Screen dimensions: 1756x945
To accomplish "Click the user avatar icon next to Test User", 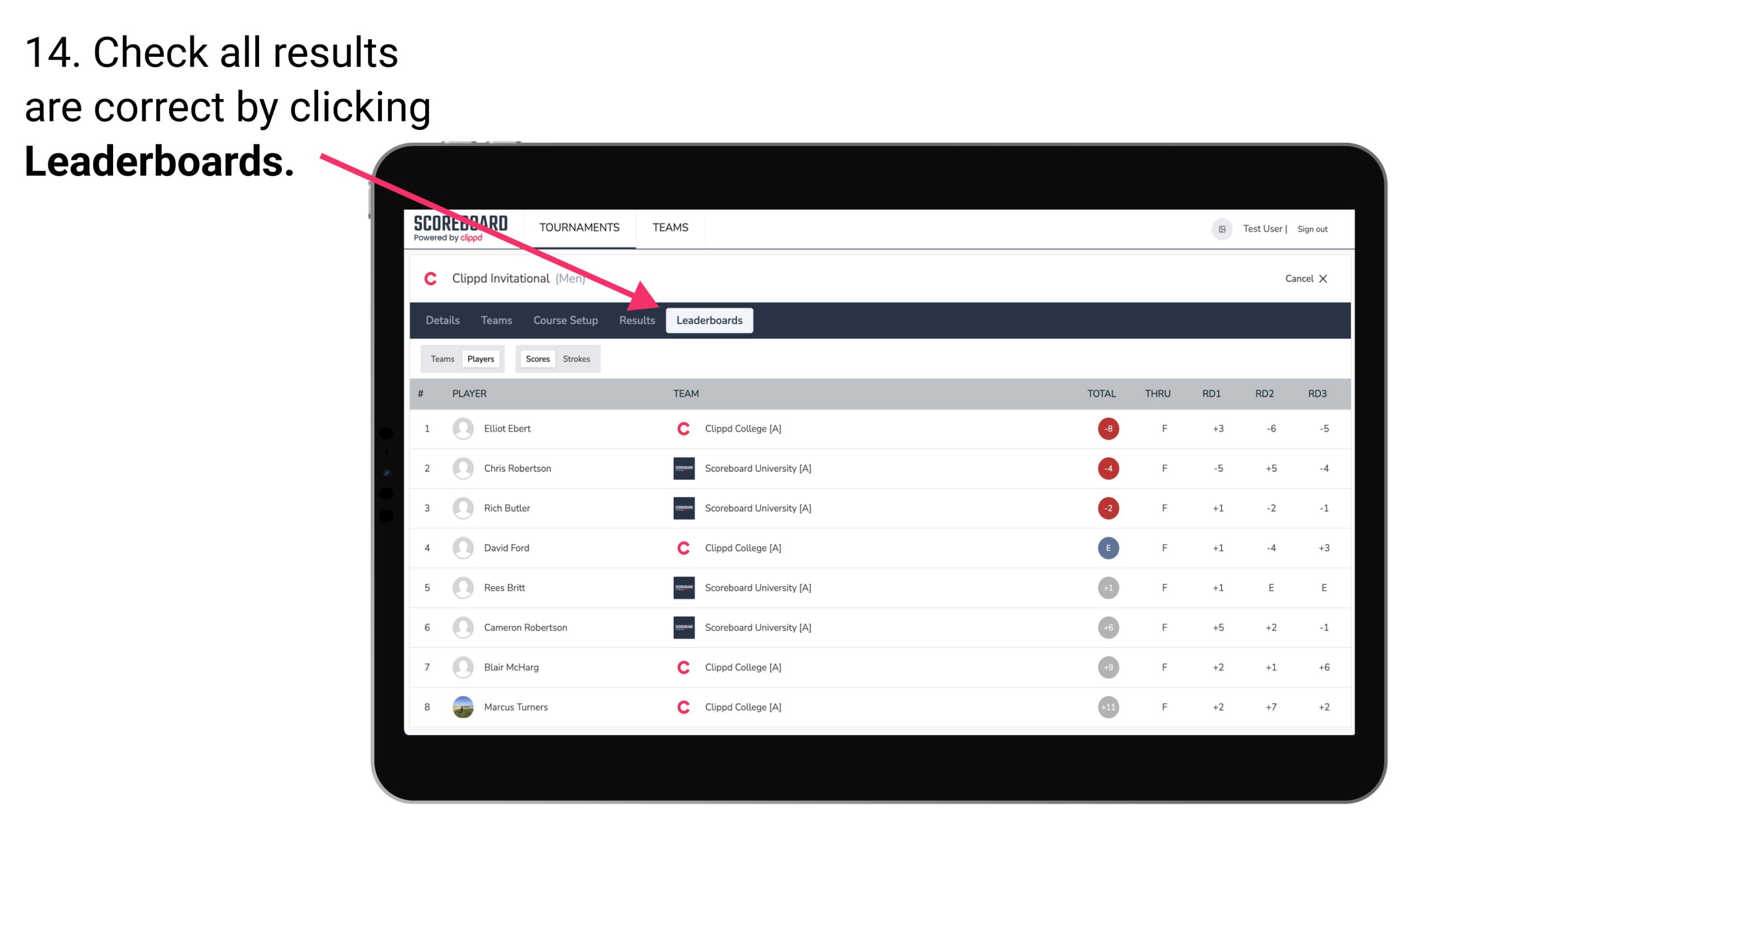I will pyautogui.click(x=1222, y=228).
